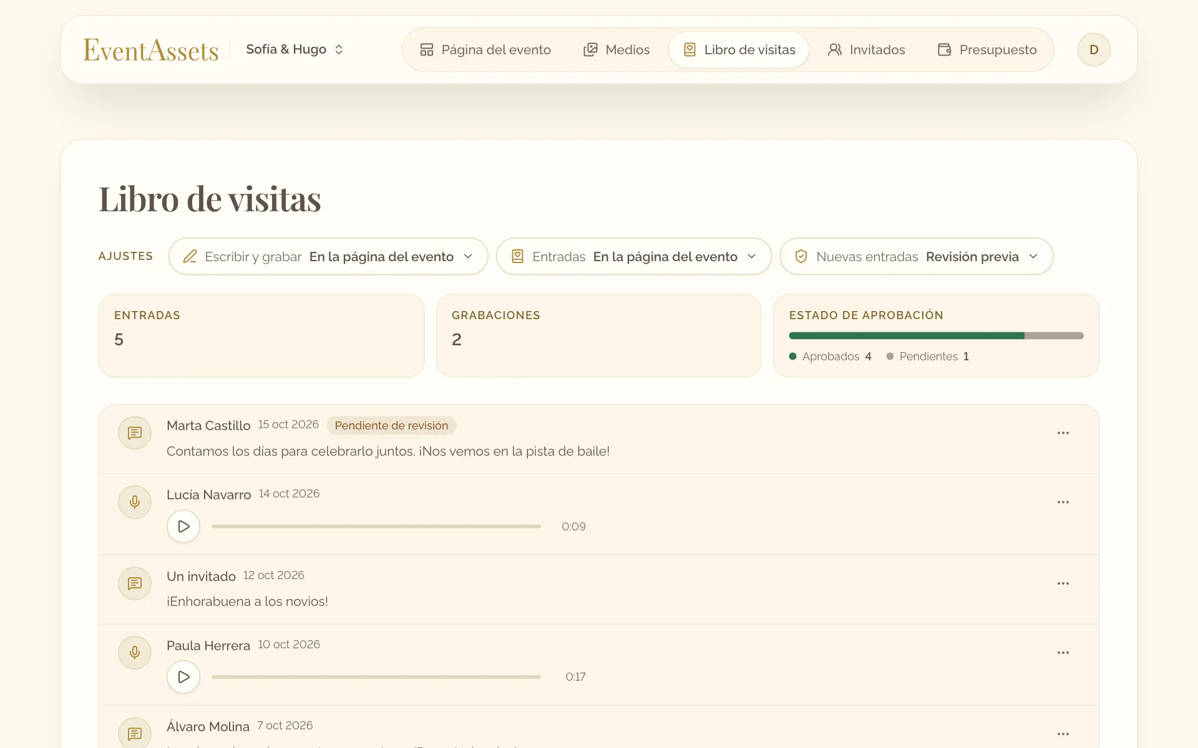Image resolution: width=1198 pixels, height=748 pixels.
Task: Expand the Nuevas entradas Revisión previa dropdown
Action: click(917, 256)
